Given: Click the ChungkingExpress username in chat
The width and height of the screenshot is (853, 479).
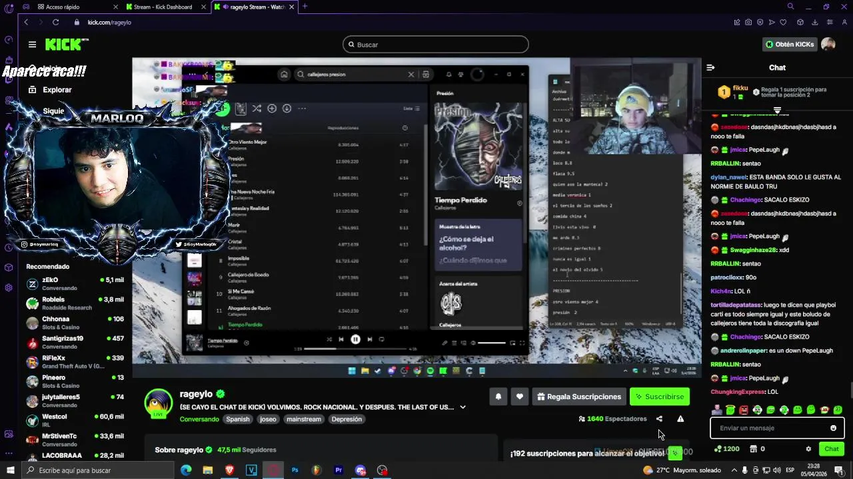Looking at the screenshot, I should [x=738, y=392].
